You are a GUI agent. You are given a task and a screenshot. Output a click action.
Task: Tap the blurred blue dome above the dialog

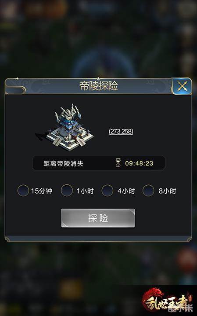(x=104, y=63)
